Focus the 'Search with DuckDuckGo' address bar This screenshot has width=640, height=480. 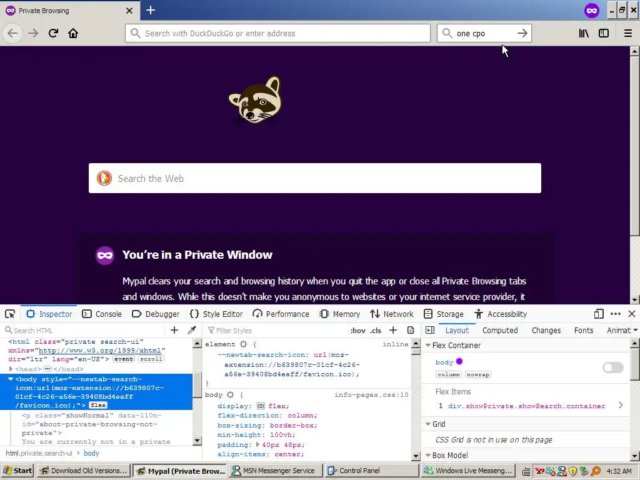pyautogui.click(x=277, y=33)
